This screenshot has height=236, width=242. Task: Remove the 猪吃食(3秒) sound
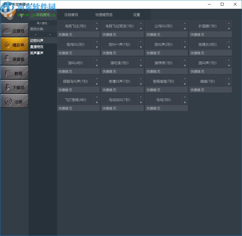[x=141, y=60]
